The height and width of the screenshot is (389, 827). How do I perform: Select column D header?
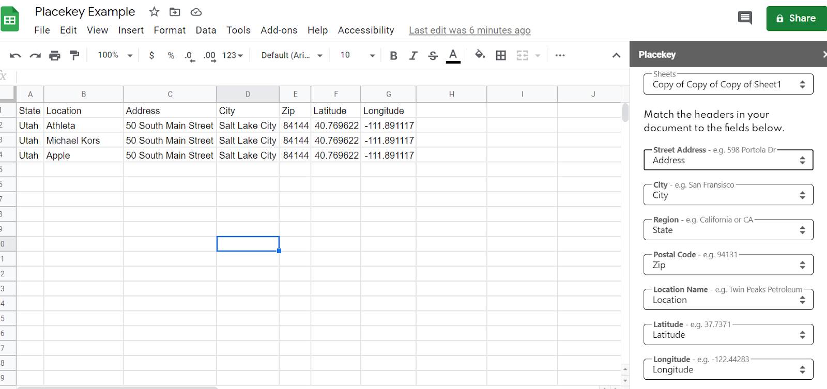(248, 94)
